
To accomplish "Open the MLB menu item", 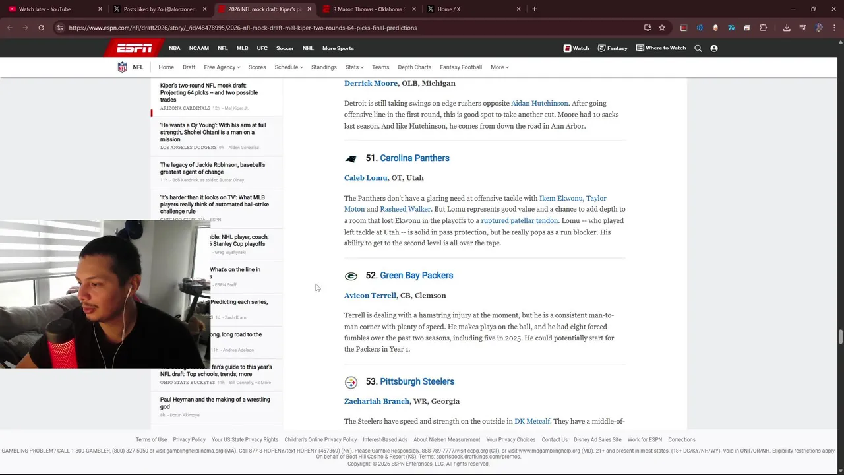I will [x=243, y=48].
